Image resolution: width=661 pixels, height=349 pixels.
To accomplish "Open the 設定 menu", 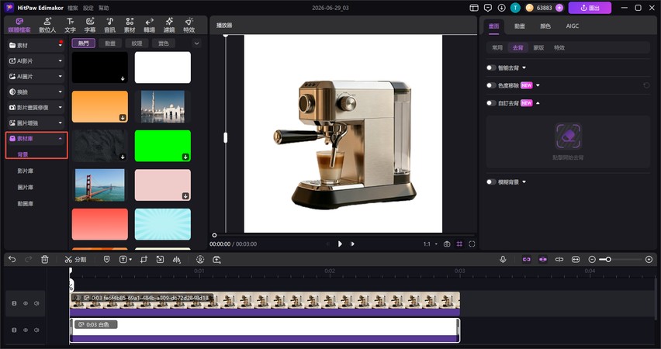I will [x=88, y=8].
